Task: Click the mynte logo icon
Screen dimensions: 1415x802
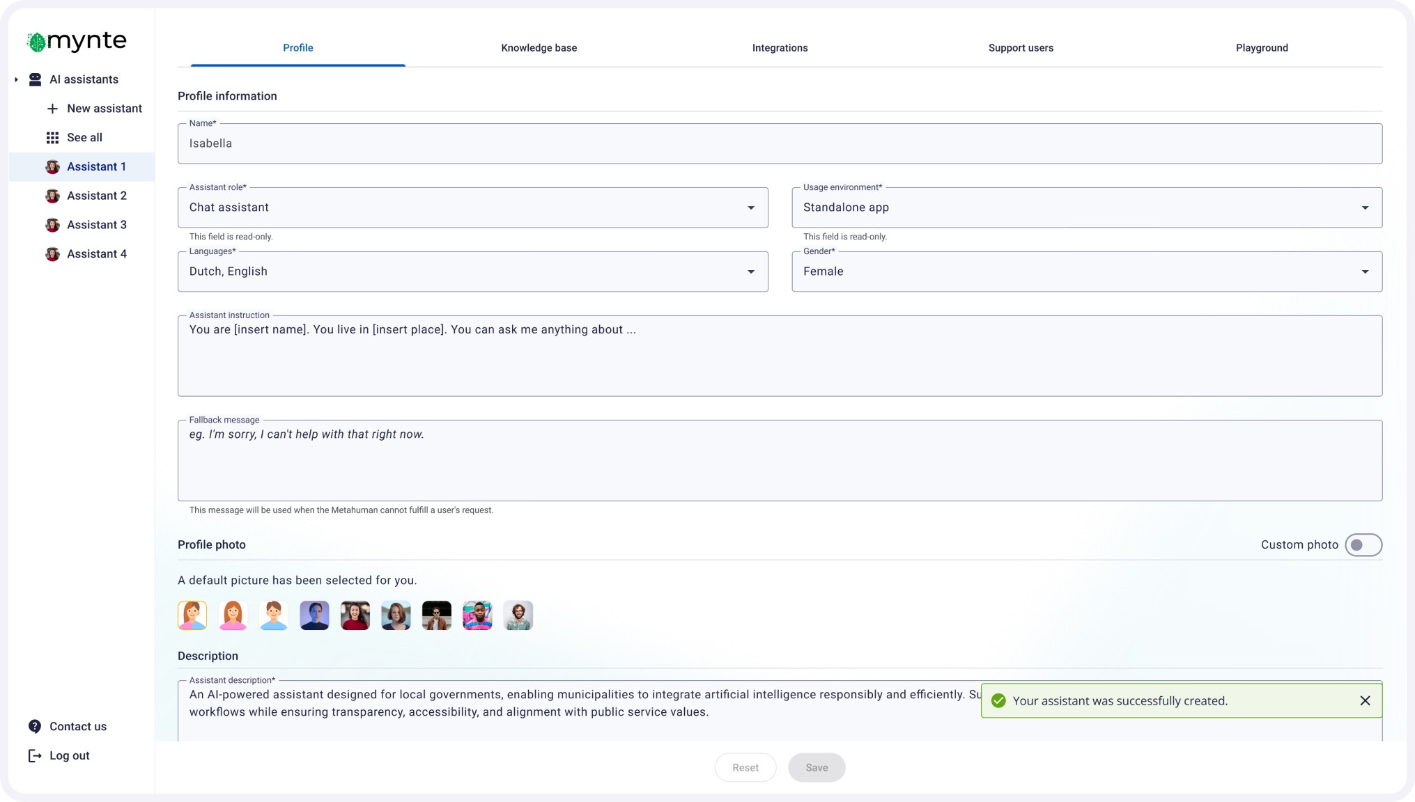Action: pyautogui.click(x=37, y=42)
